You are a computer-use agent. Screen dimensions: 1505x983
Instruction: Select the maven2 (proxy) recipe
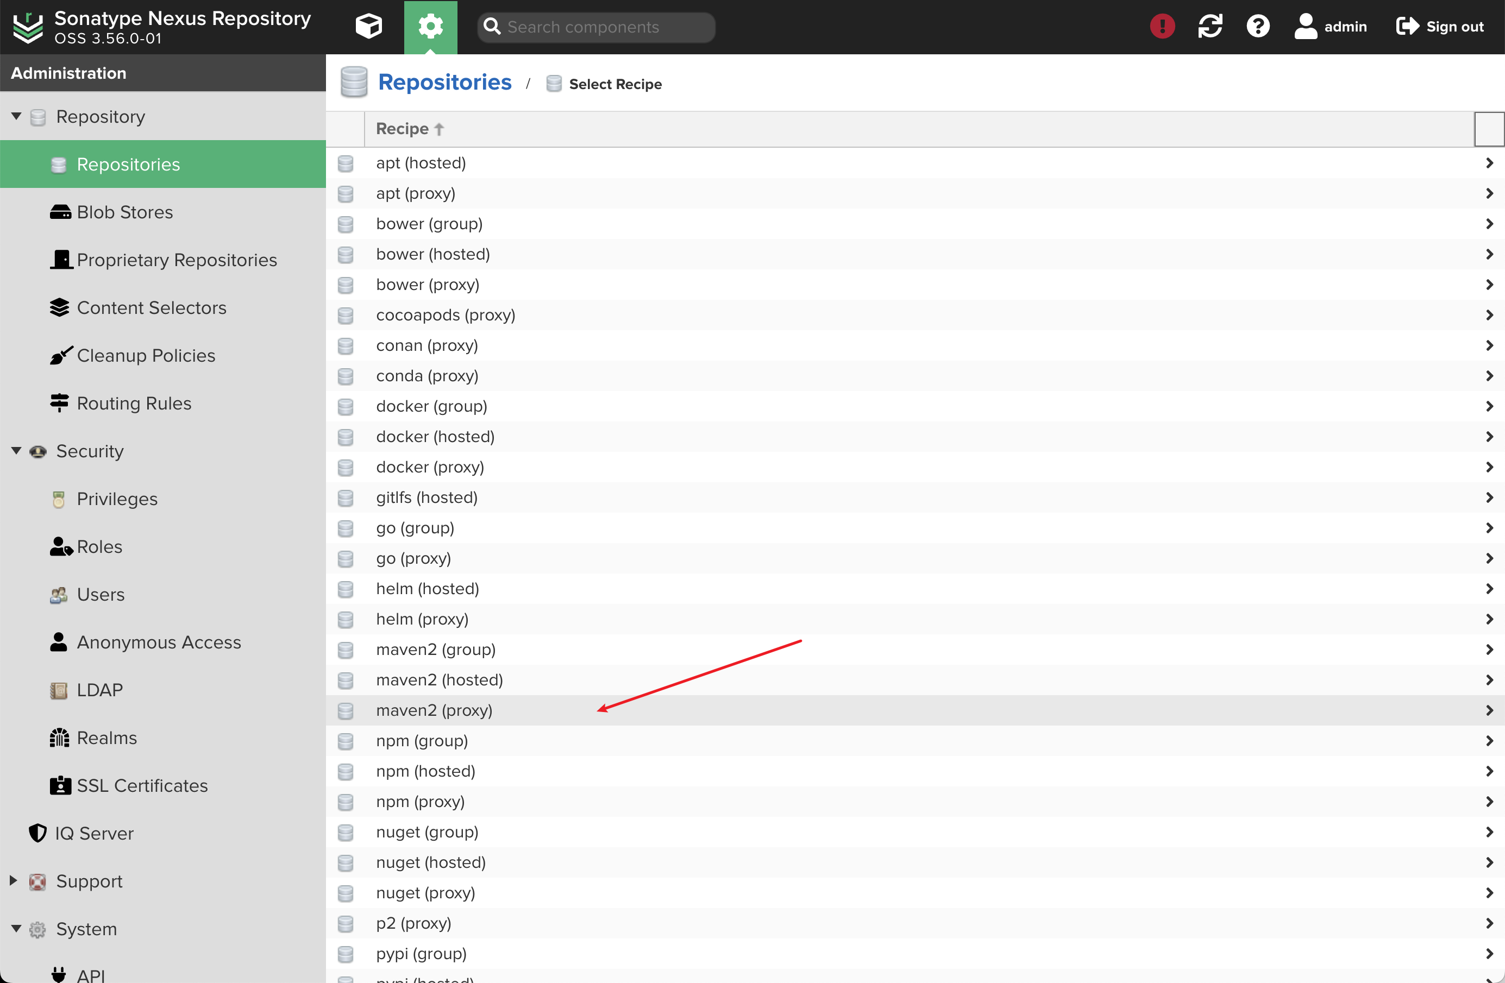point(915,710)
